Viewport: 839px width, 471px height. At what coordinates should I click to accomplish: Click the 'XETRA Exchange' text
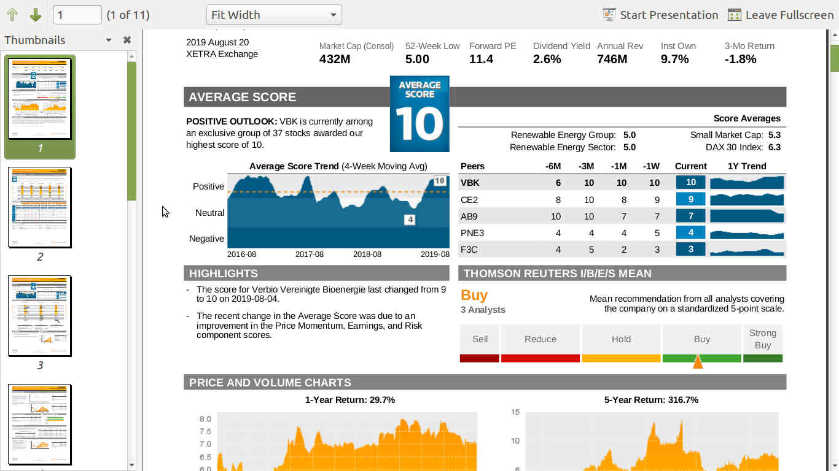tap(222, 54)
